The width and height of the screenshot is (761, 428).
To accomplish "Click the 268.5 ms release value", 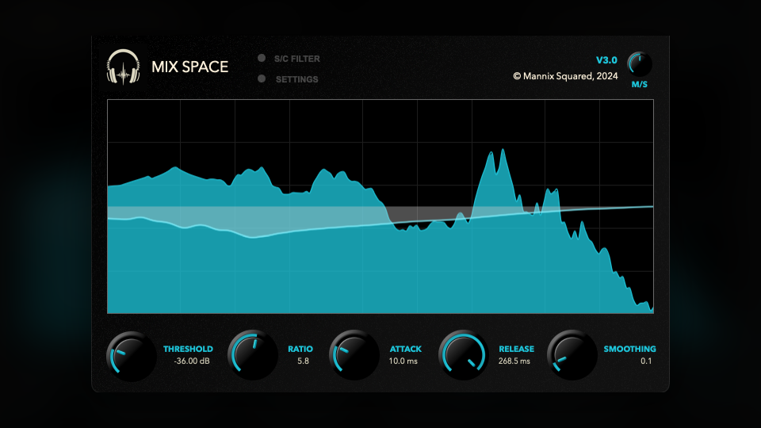I will (514, 361).
